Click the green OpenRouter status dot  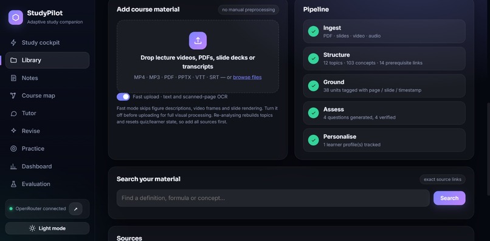click(12, 209)
